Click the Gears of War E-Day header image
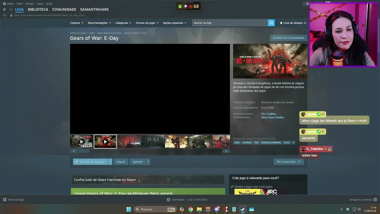380x214 pixels. (x=270, y=61)
